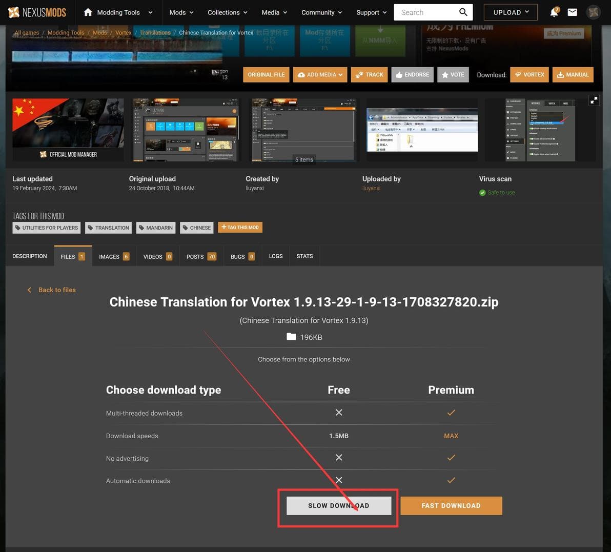This screenshot has width=611, height=552.
Task: Click the Nexus Mods logo
Action: (x=37, y=12)
